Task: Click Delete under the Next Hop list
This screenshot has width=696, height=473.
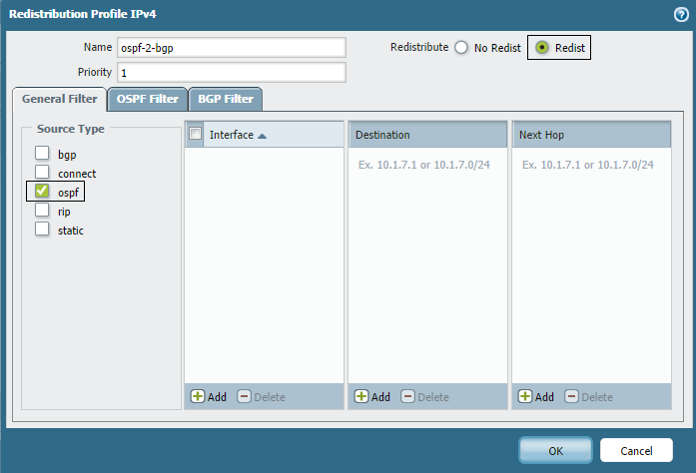Action: pos(588,397)
